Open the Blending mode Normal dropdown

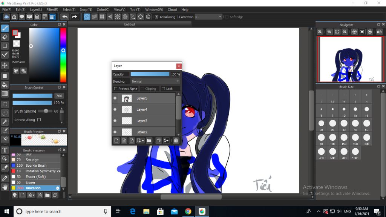click(x=155, y=81)
